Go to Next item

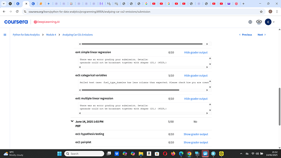click(x=261, y=35)
